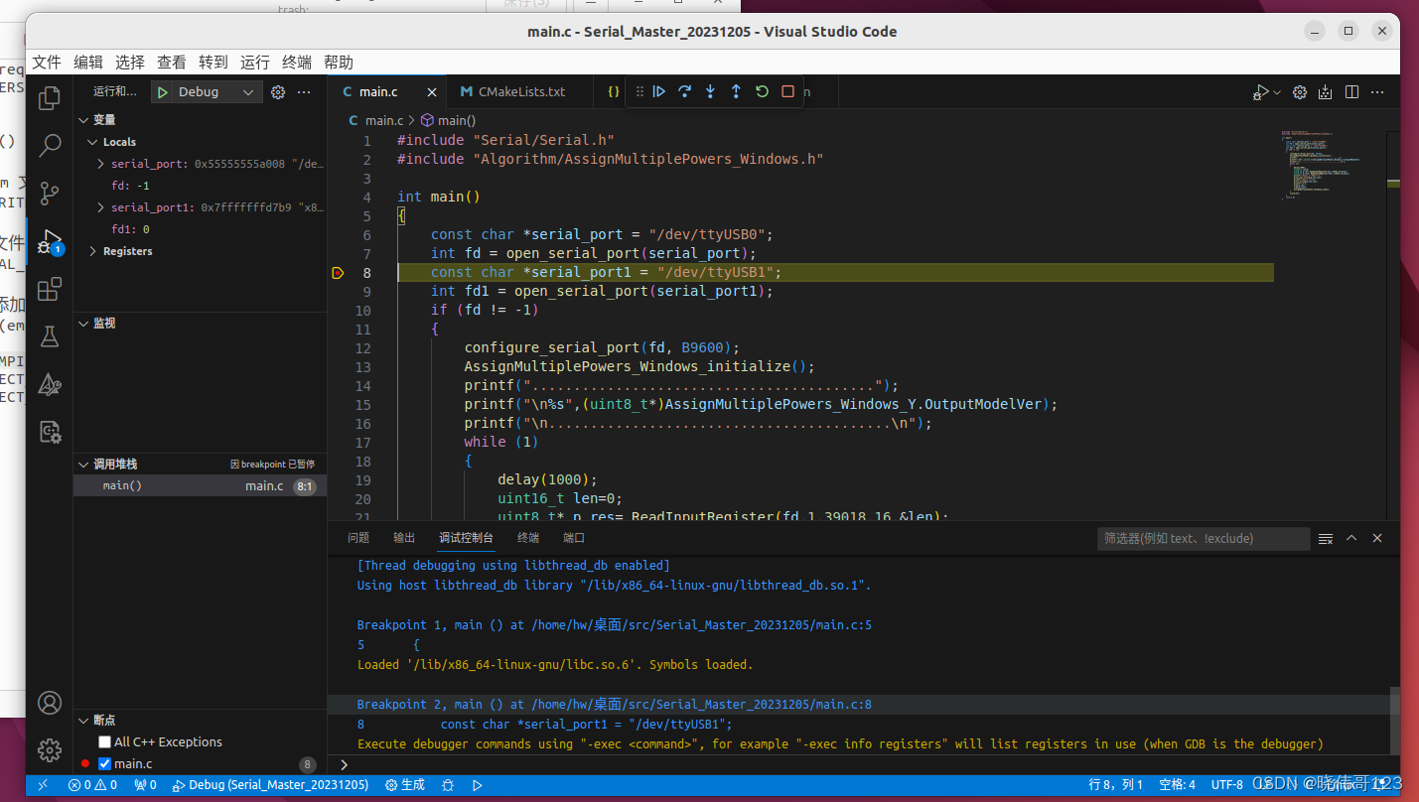Image resolution: width=1419 pixels, height=802 pixels.
Task: Step into in debug toolbar
Action: pos(710,91)
